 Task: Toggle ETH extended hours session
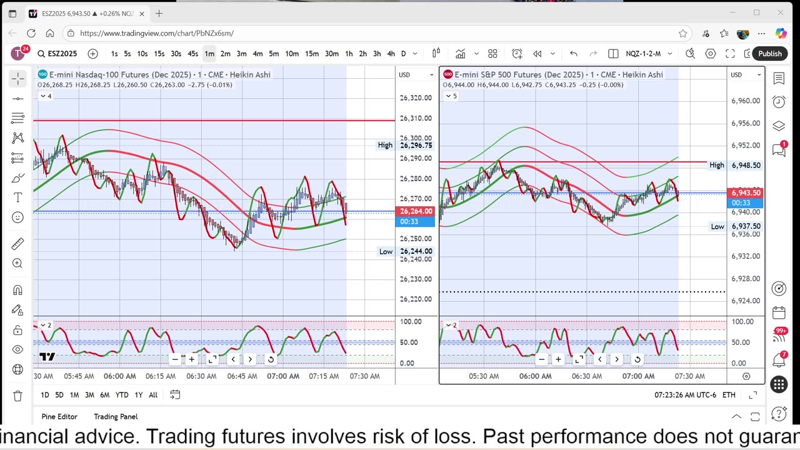pyautogui.click(x=729, y=395)
